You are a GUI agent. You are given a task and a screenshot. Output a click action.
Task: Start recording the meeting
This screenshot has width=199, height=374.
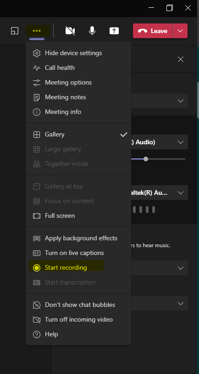point(78,268)
